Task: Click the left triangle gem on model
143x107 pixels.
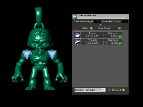Action: pos(27,55)
